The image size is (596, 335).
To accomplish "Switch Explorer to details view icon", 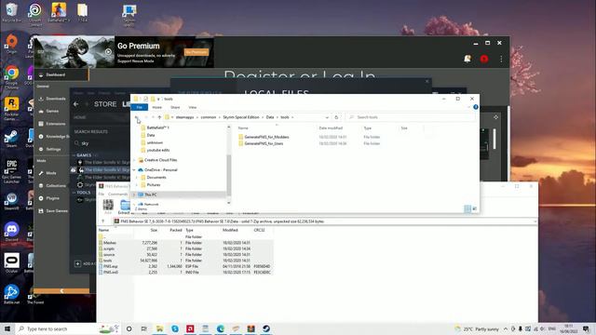I will pos(467,208).
